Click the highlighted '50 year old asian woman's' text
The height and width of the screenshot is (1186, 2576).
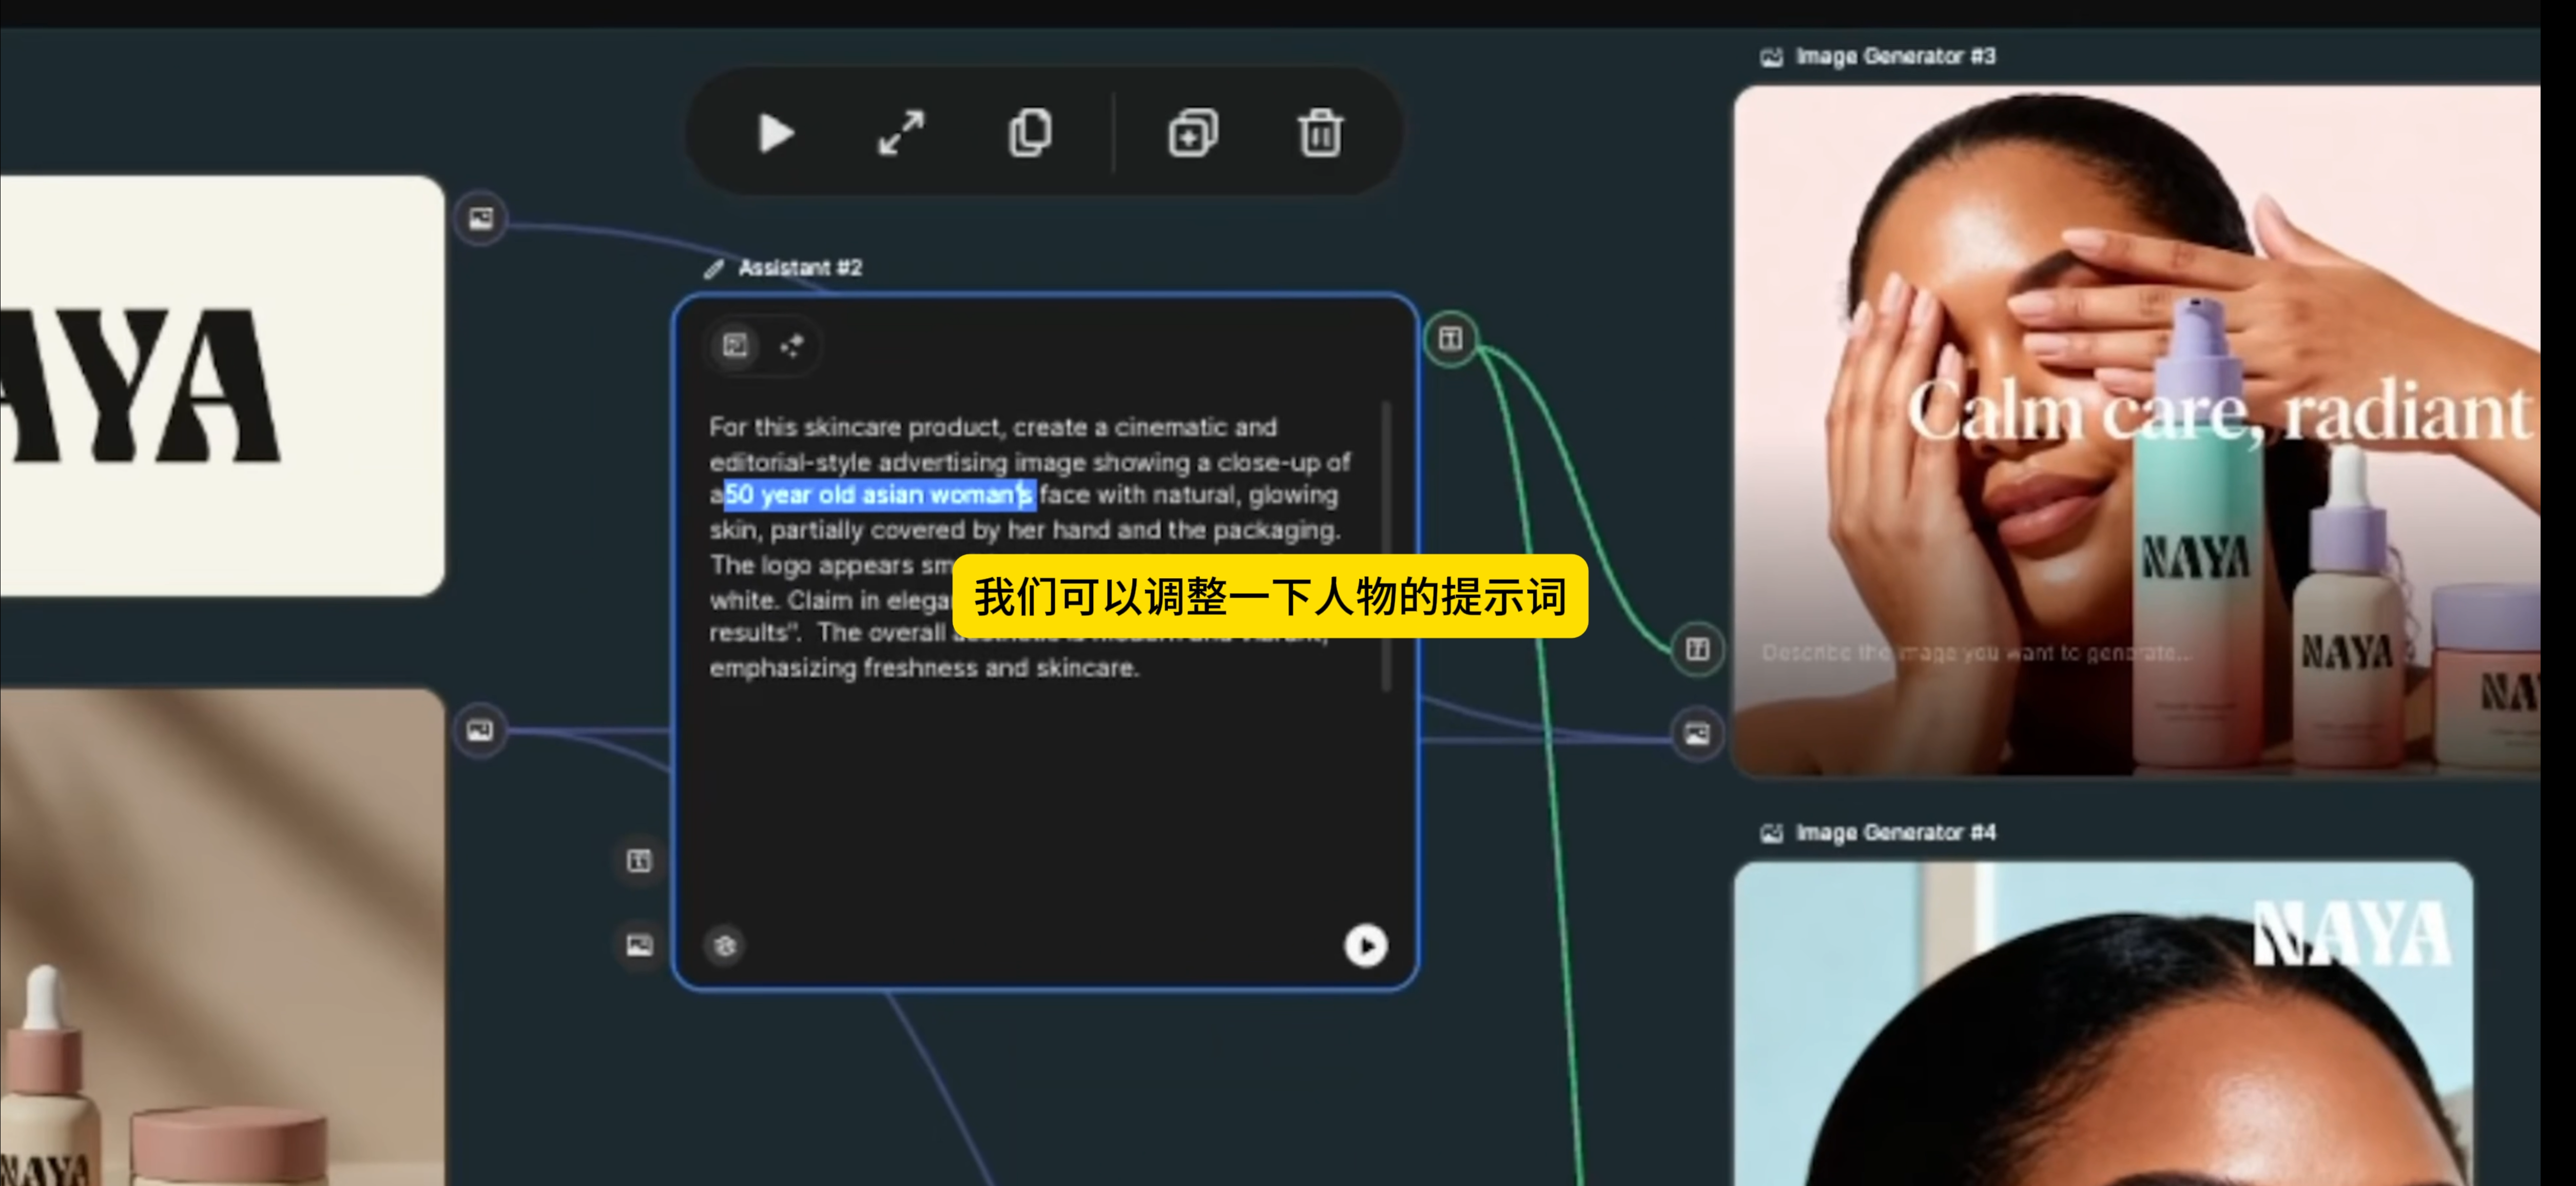click(x=879, y=495)
